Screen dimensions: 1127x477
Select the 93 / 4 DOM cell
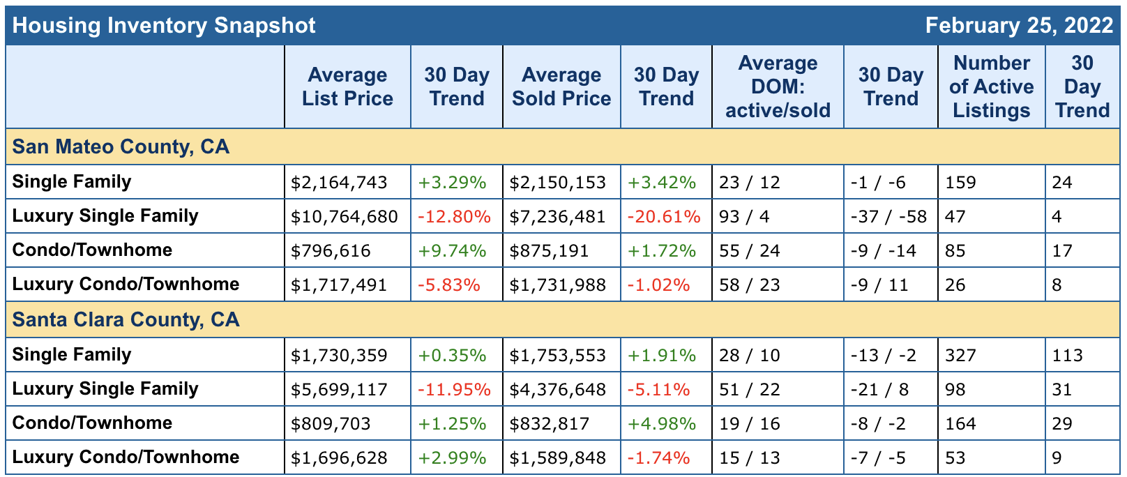(744, 217)
